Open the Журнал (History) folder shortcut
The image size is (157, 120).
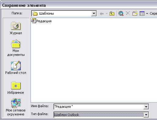(16, 28)
